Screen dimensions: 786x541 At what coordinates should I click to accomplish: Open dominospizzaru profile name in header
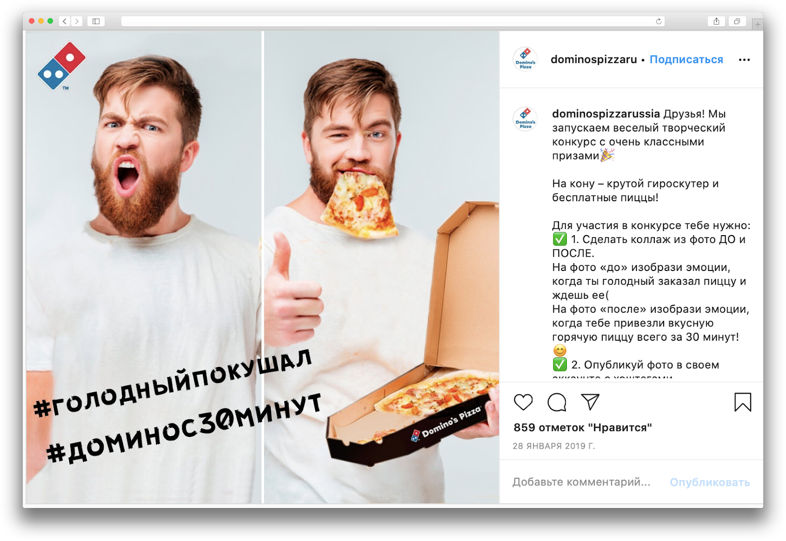pyautogui.click(x=593, y=59)
